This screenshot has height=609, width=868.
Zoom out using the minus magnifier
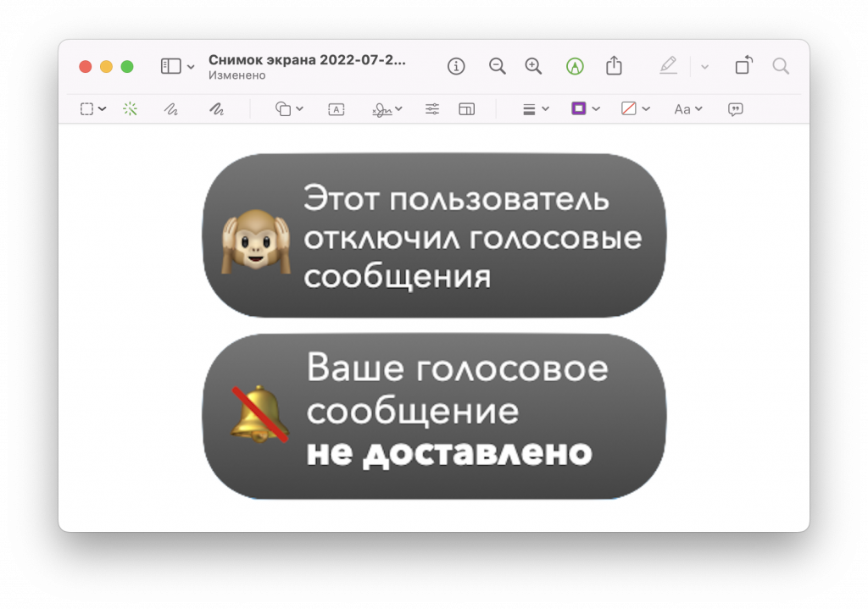(497, 66)
